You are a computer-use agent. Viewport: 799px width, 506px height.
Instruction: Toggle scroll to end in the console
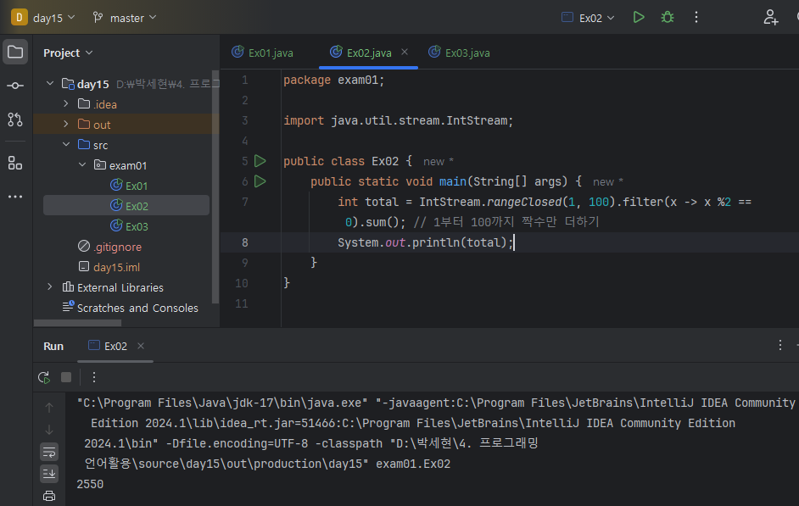click(x=49, y=474)
